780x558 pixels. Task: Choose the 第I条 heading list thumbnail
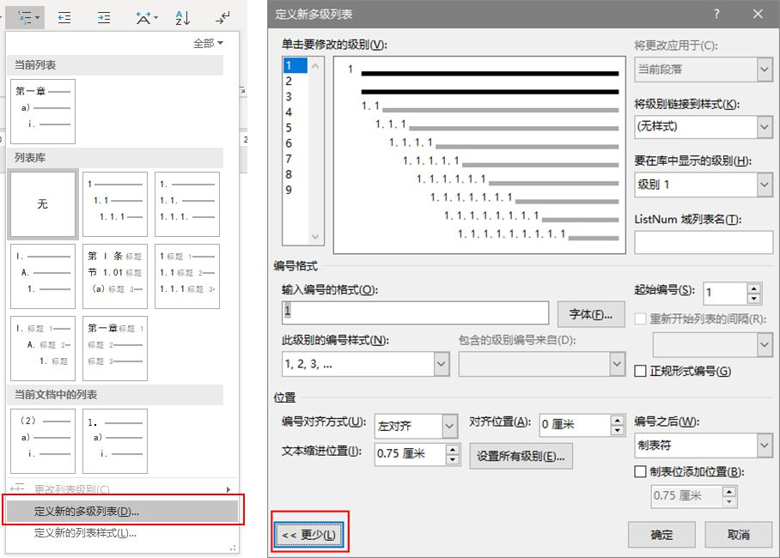point(115,276)
